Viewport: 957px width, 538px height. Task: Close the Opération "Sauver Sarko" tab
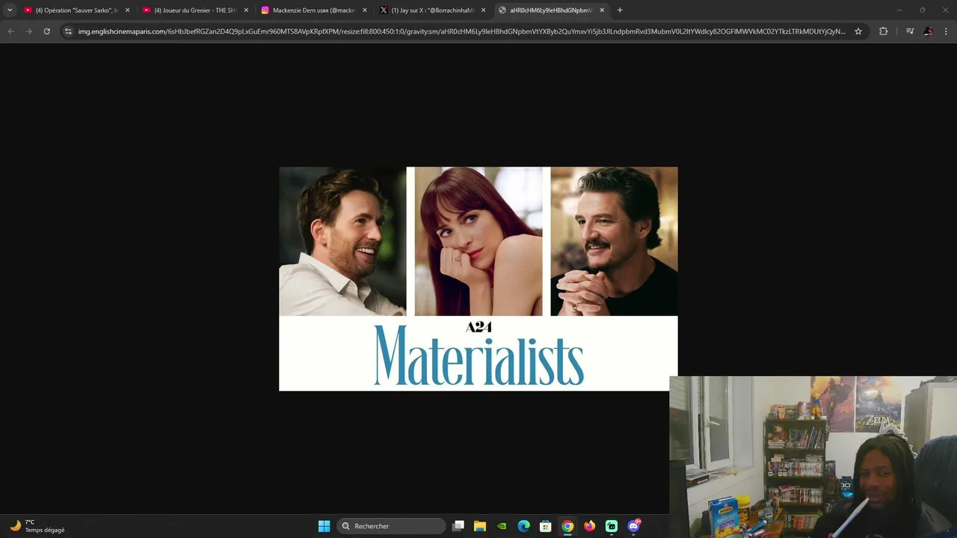pos(127,10)
